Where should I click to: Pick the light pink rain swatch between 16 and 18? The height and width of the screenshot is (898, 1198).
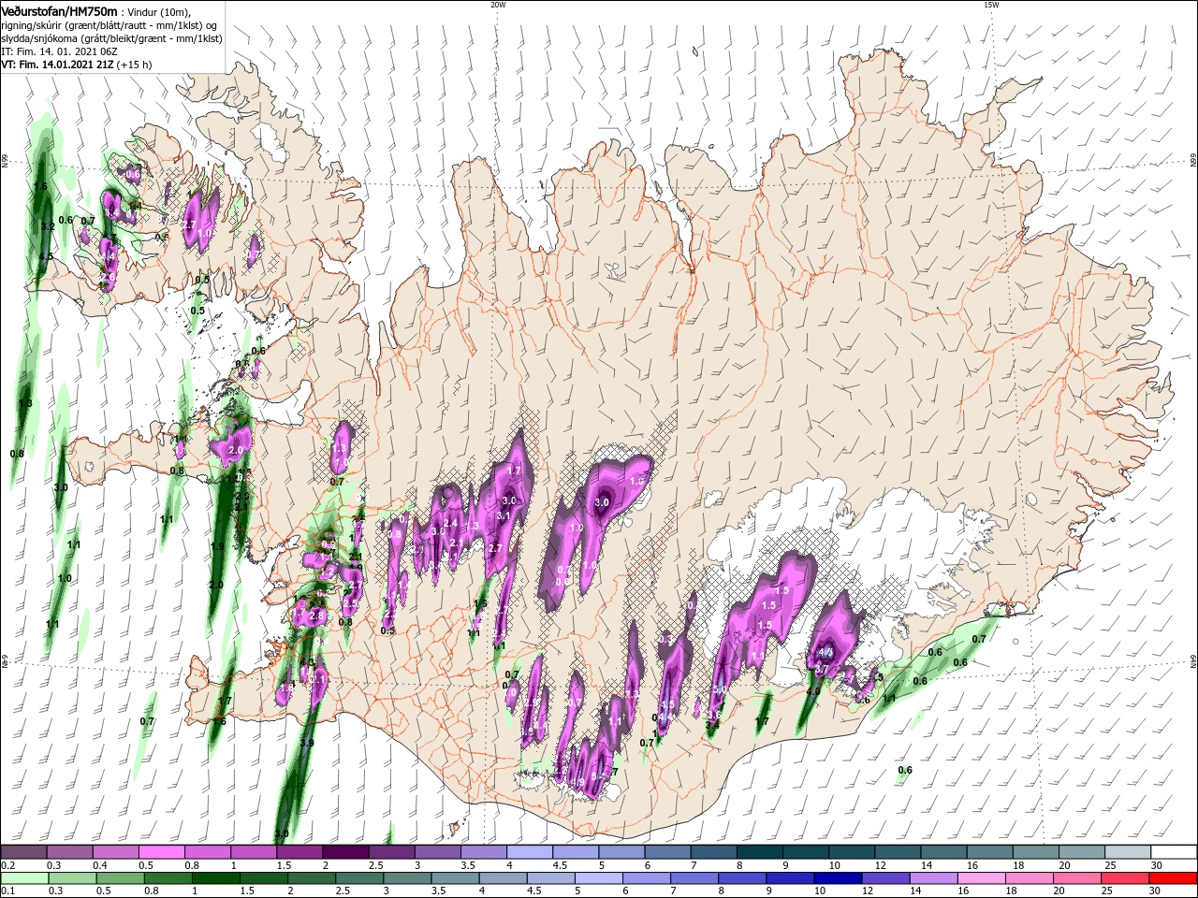tap(980, 878)
